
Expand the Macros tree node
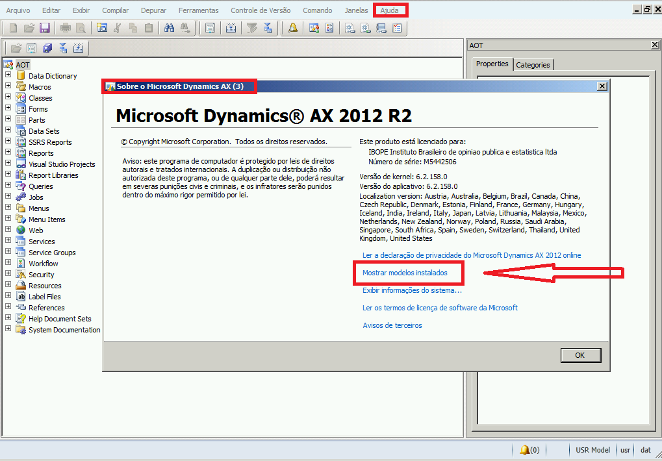click(x=8, y=85)
